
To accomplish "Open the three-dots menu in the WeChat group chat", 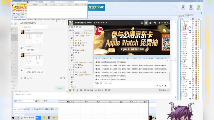I will tap(66, 24).
